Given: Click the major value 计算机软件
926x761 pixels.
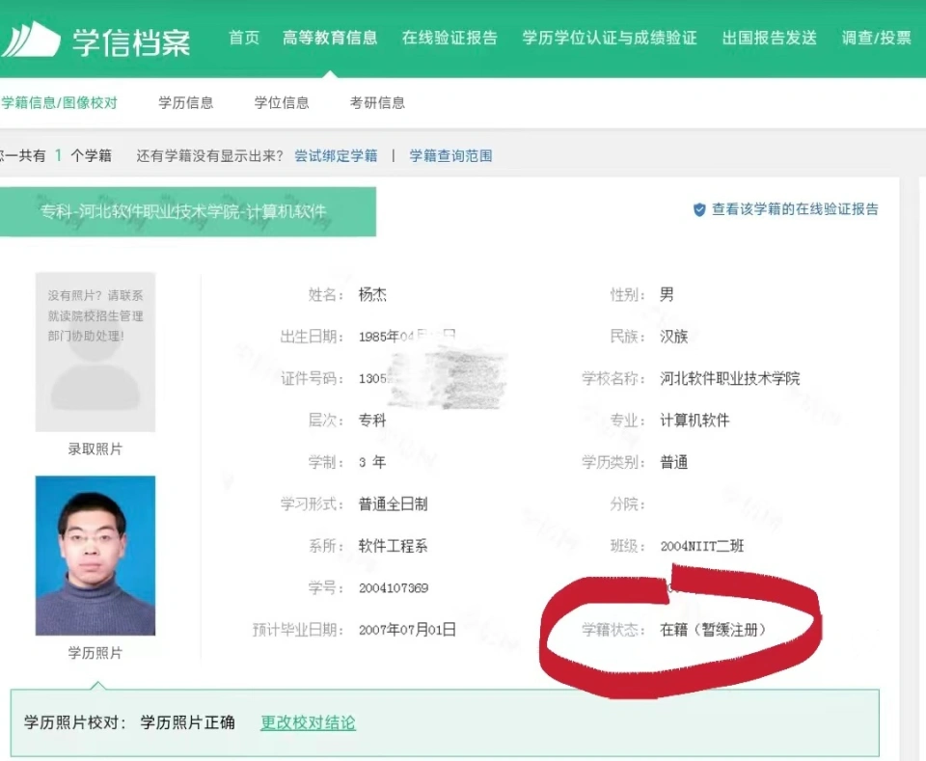Looking at the screenshot, I should pos(694,421).
